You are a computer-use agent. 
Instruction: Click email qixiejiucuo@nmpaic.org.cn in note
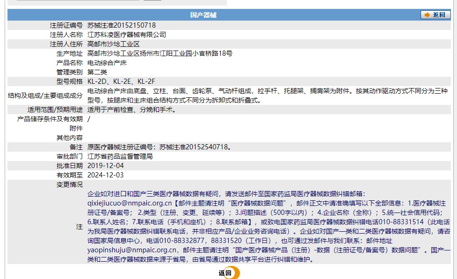pyautogui.click(x=130, y=203)
